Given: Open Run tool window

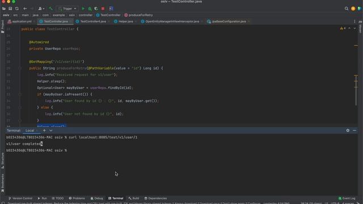Looking at the screenshot, I should point(43,198).
